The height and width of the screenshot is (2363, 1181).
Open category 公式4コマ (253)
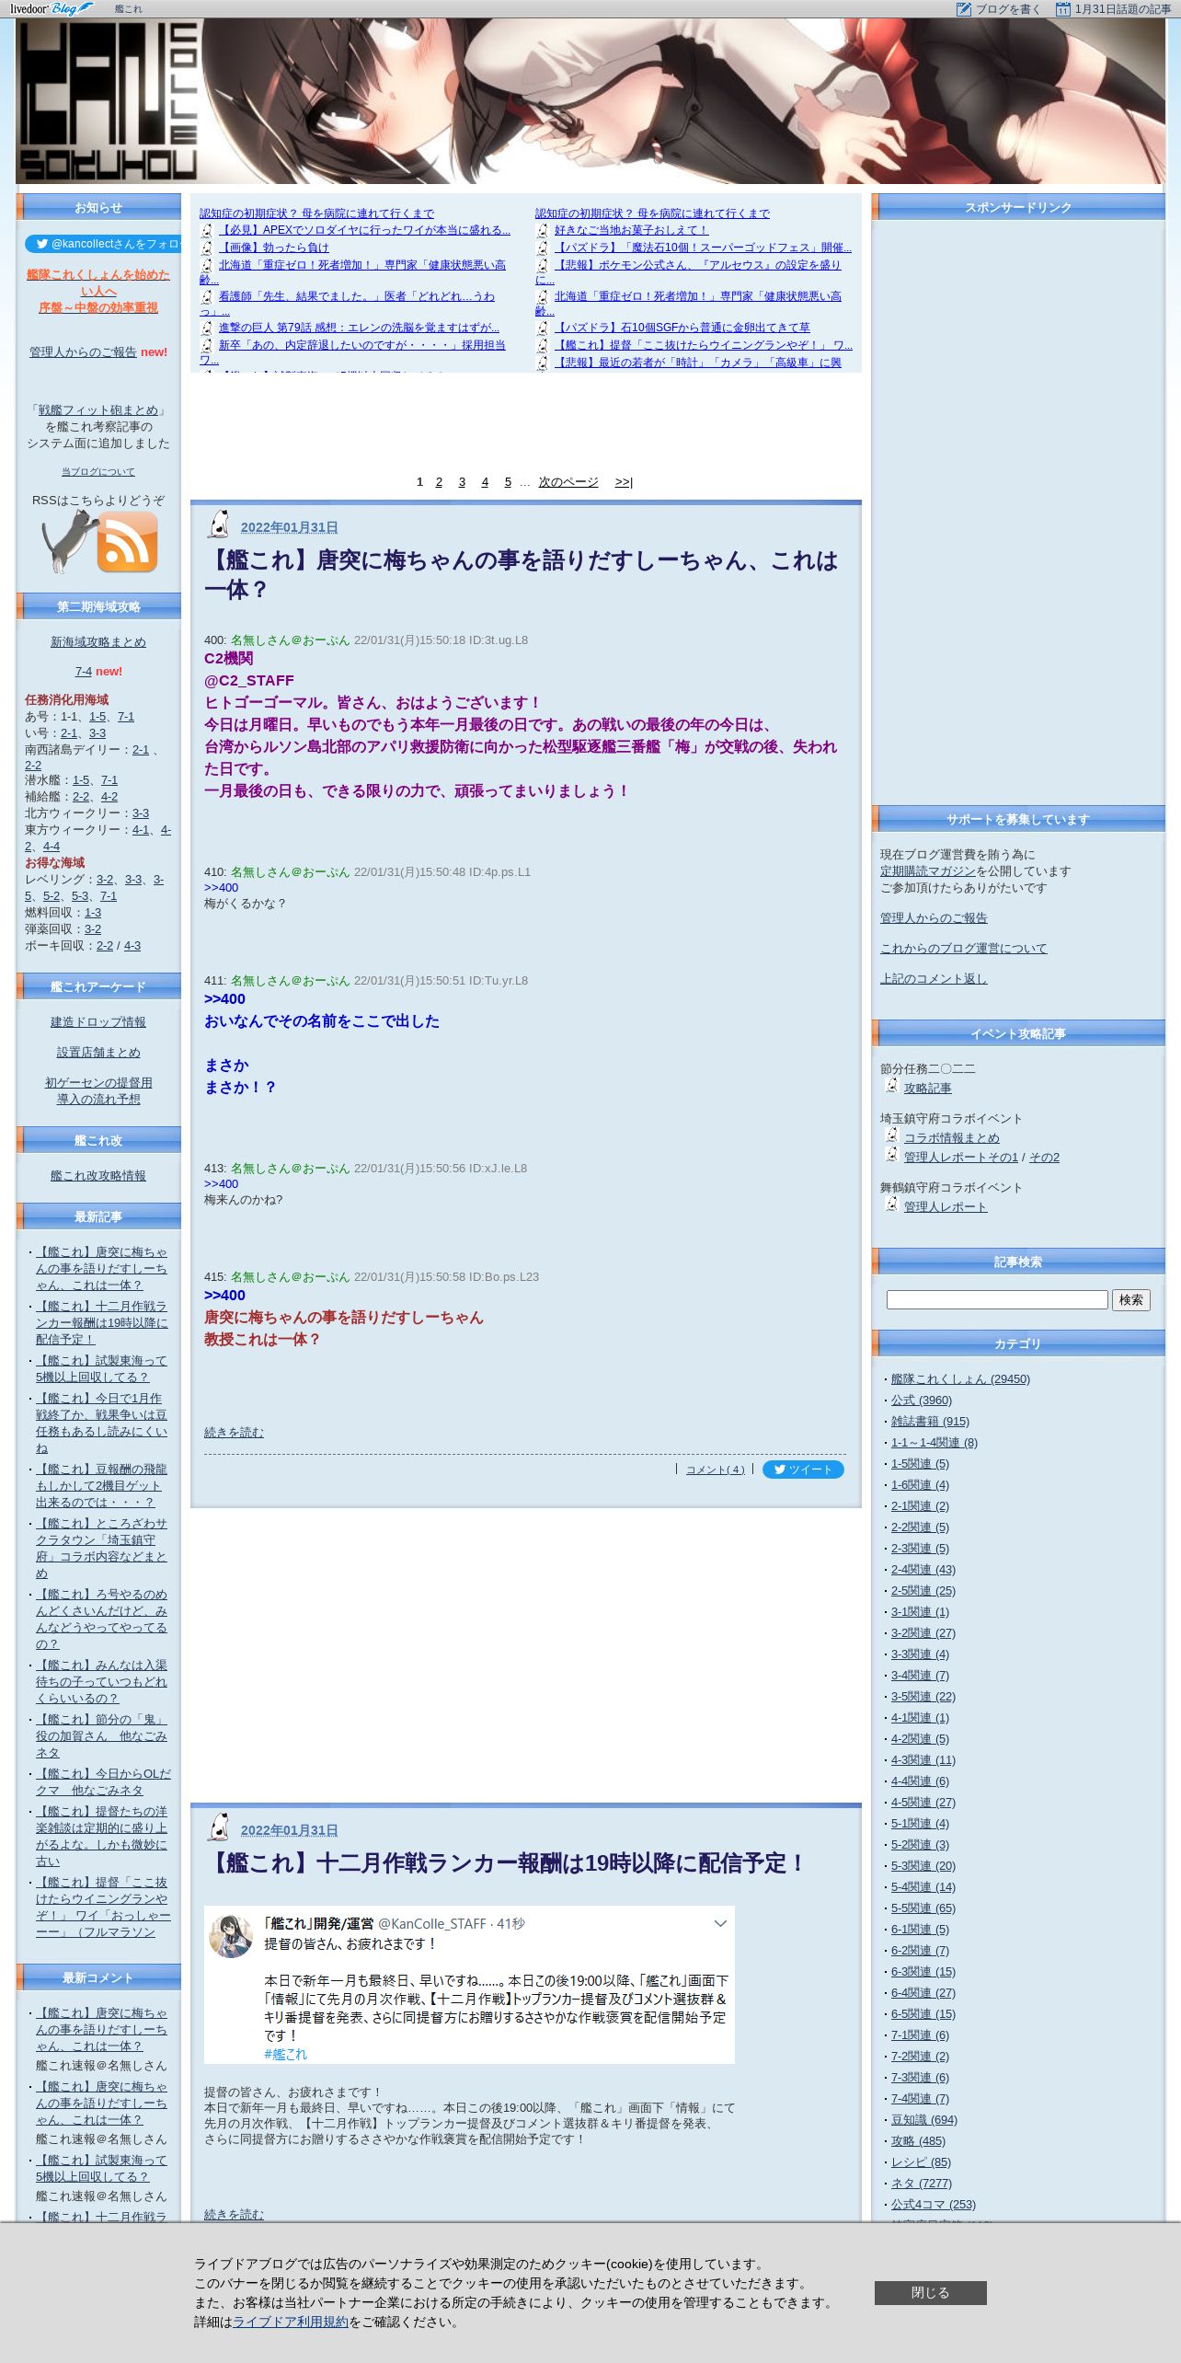tap(934, 2205)
